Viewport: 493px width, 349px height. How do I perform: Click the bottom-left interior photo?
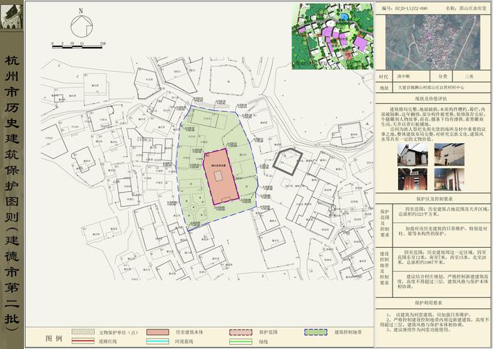pos(413,179)
